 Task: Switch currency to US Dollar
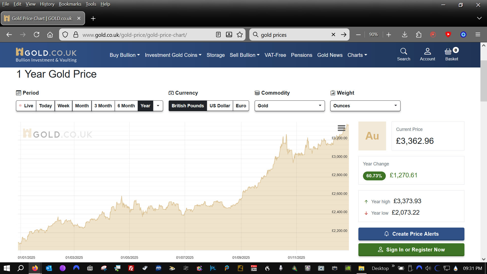[220, 106]
